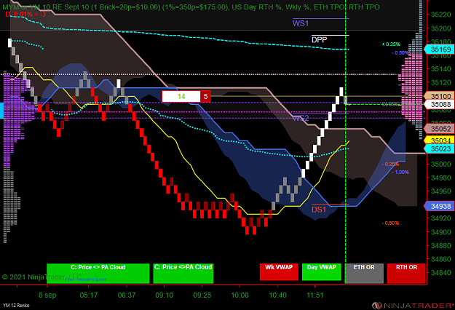Viewport: 455px width, 310px height.
Task: Click the + 0.25% green percent label
Action: pyautogui.click(x=391, y=44)
